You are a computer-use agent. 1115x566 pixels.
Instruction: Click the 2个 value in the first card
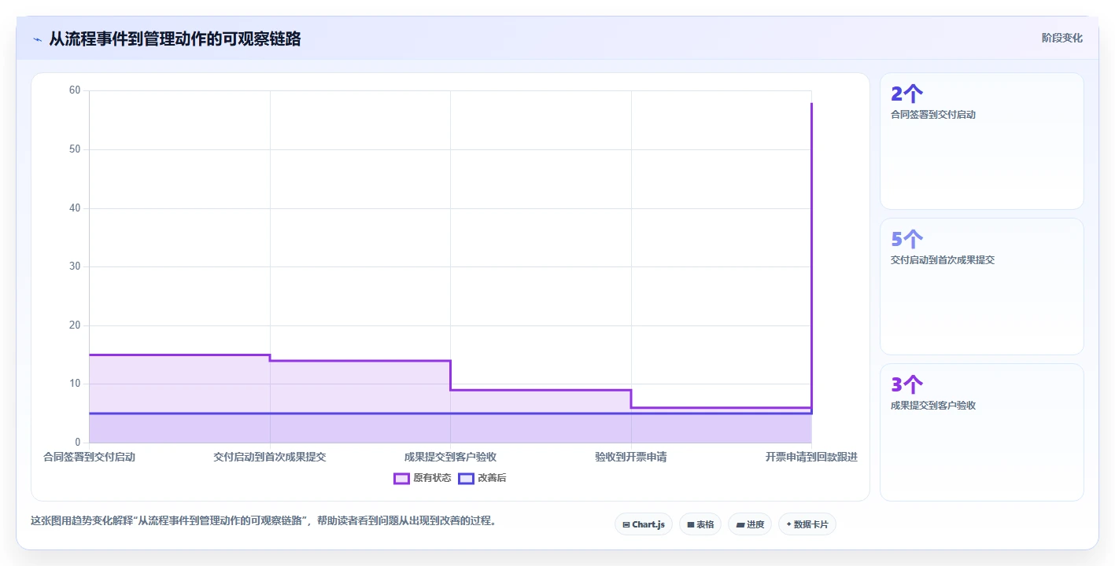click(x=906, y=94)
